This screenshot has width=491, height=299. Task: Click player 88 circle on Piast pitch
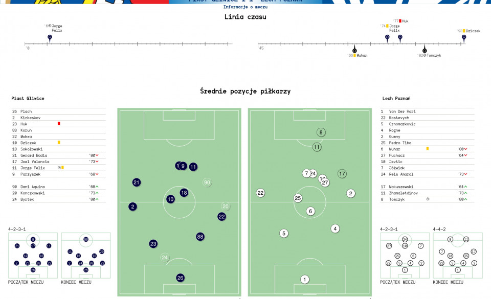click(200, 237)
